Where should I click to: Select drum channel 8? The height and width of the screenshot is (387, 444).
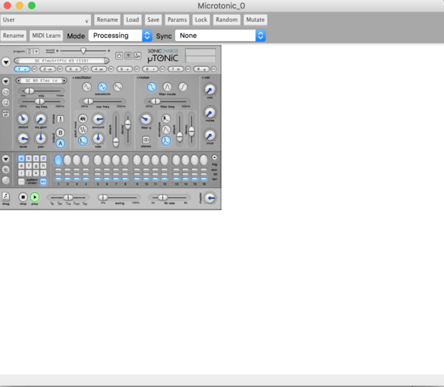(201, 69)
